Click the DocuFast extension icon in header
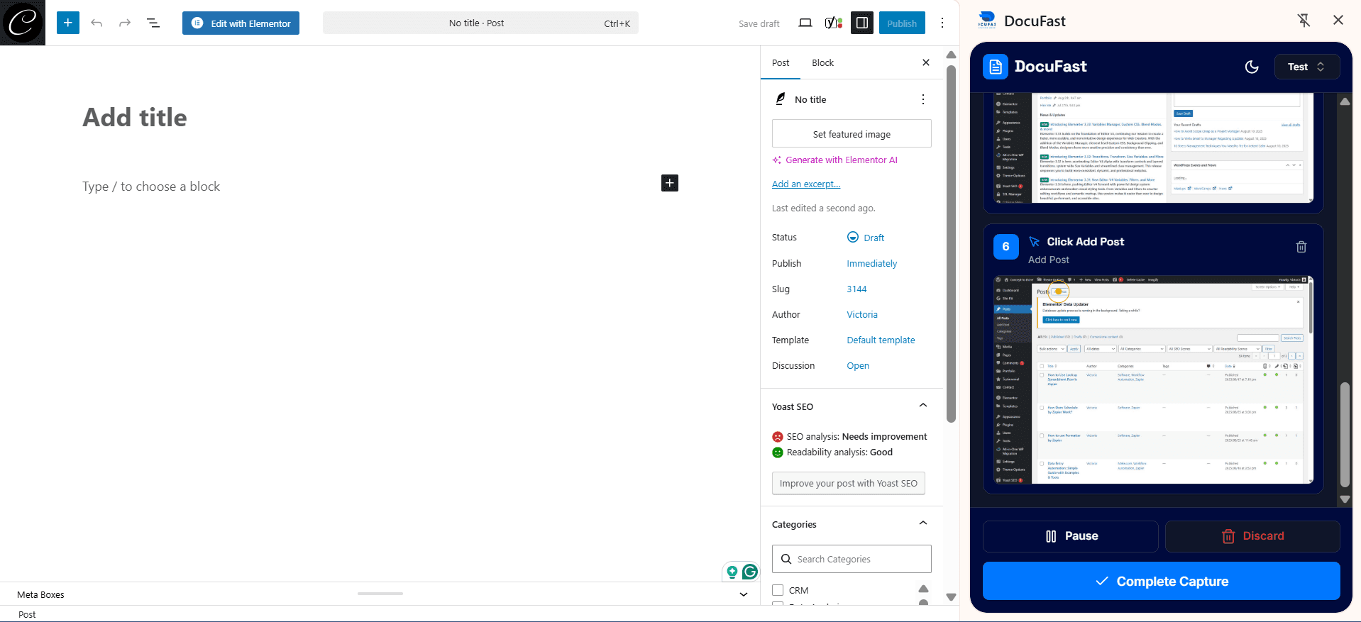1361x622 pixels. coord(987,20)
